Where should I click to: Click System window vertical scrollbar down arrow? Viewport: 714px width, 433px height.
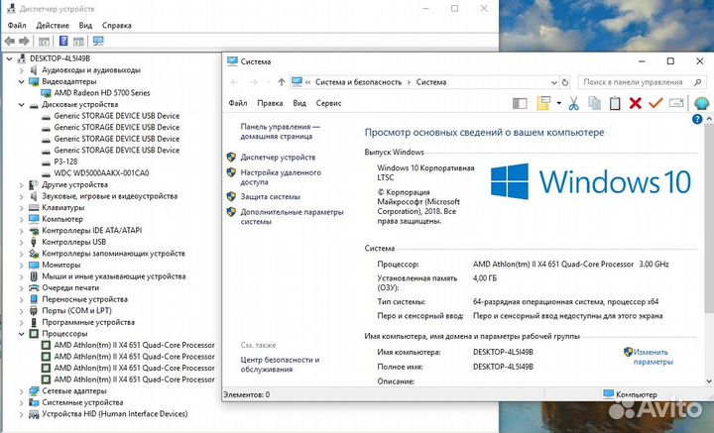pos(709,381)
